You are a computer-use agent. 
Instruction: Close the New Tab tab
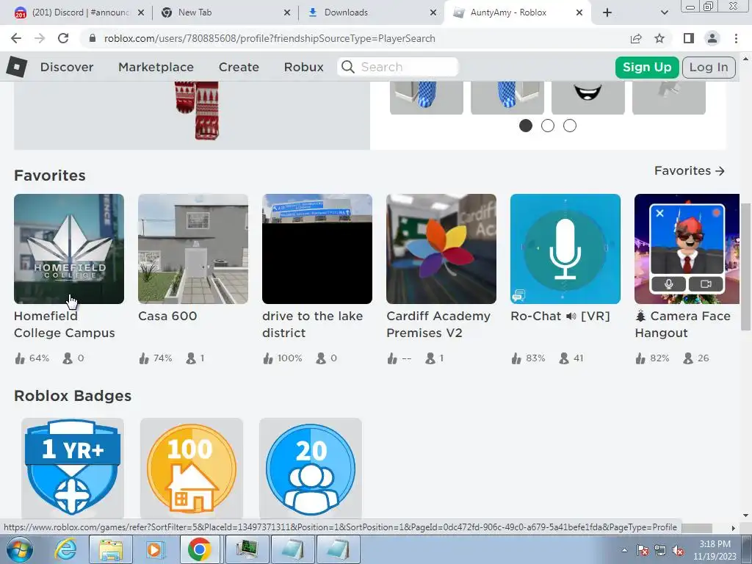(x=287, y=12)
